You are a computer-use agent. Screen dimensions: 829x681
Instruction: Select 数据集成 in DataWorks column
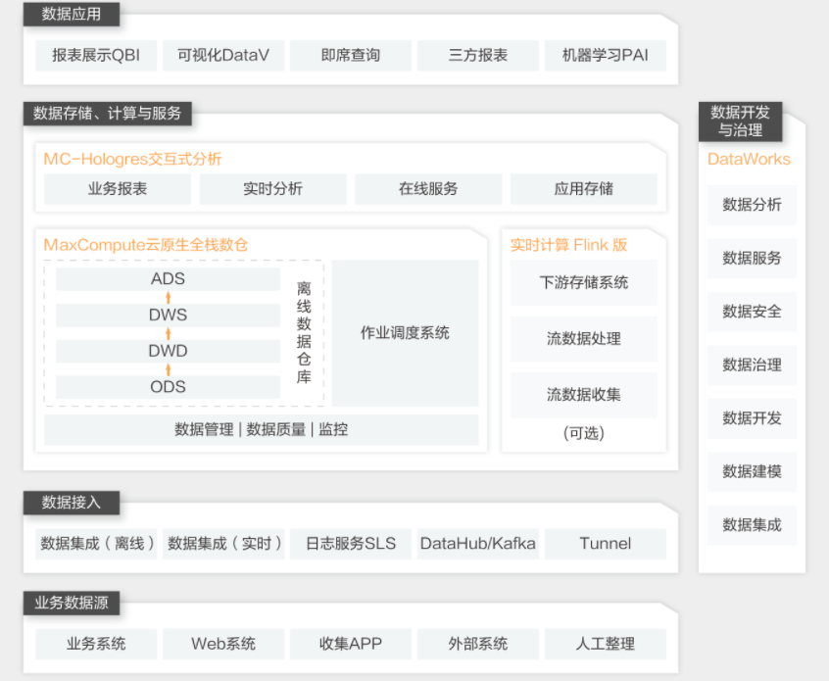(x=752, y=525)
